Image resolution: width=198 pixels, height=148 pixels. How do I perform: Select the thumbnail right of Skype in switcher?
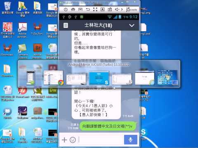(122, 79)
